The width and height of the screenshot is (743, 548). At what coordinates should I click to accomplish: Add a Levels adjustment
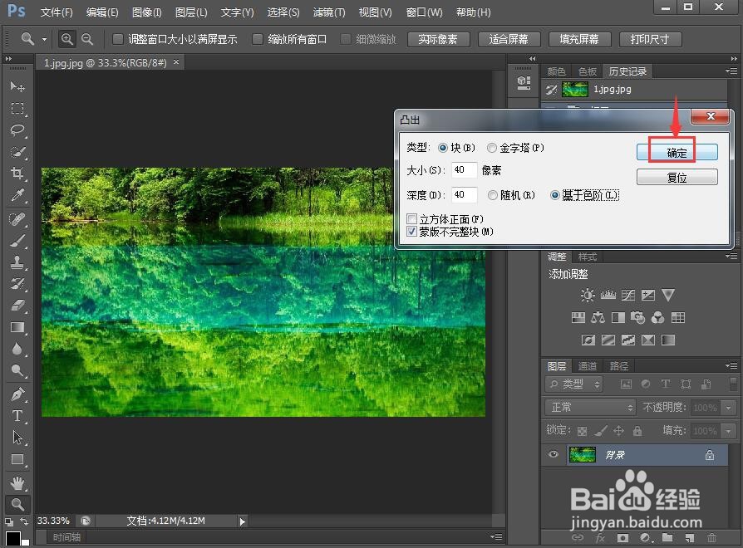pyautogui.click(x=608, y=296)
